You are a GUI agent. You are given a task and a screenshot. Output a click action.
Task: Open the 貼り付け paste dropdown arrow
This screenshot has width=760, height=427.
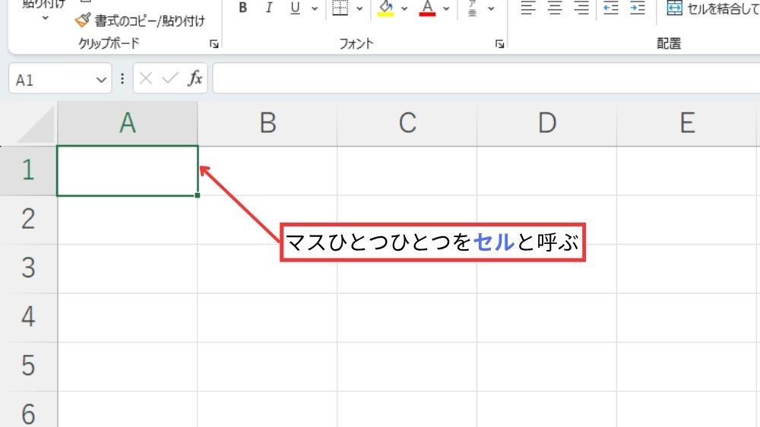click(45, 18)
